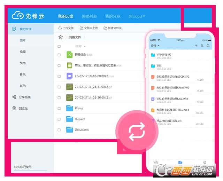Tap the plus icon in phone header
Viewport: 223px width, 181px height.
196,46
